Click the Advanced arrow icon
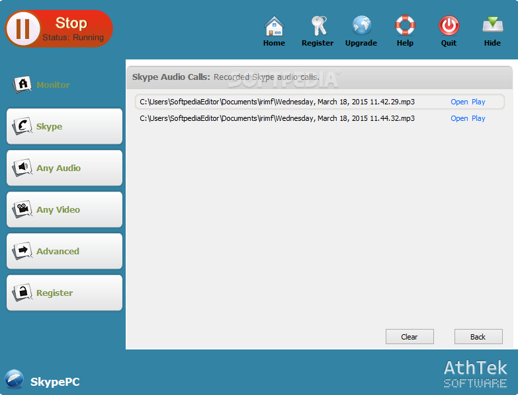The height and width of the screenshot is (395, 518). click(22, 251)
